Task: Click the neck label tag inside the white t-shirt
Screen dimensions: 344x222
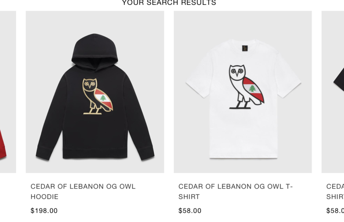Action: point(245,48)
